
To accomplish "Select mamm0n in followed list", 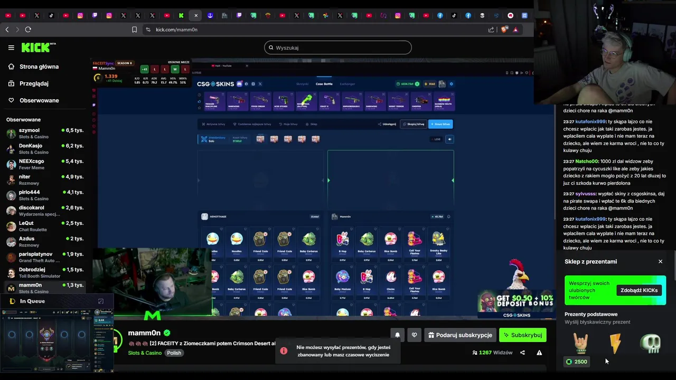I will [45, 288].
